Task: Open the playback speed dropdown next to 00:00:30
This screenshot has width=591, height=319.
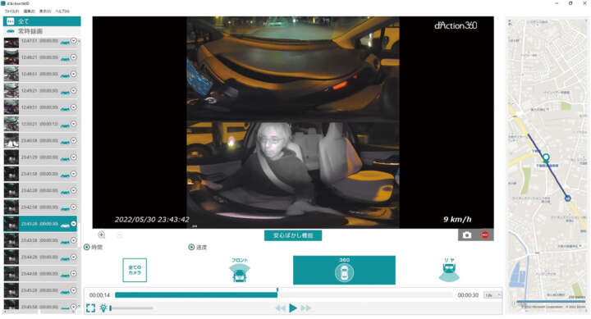Action: 492,295
